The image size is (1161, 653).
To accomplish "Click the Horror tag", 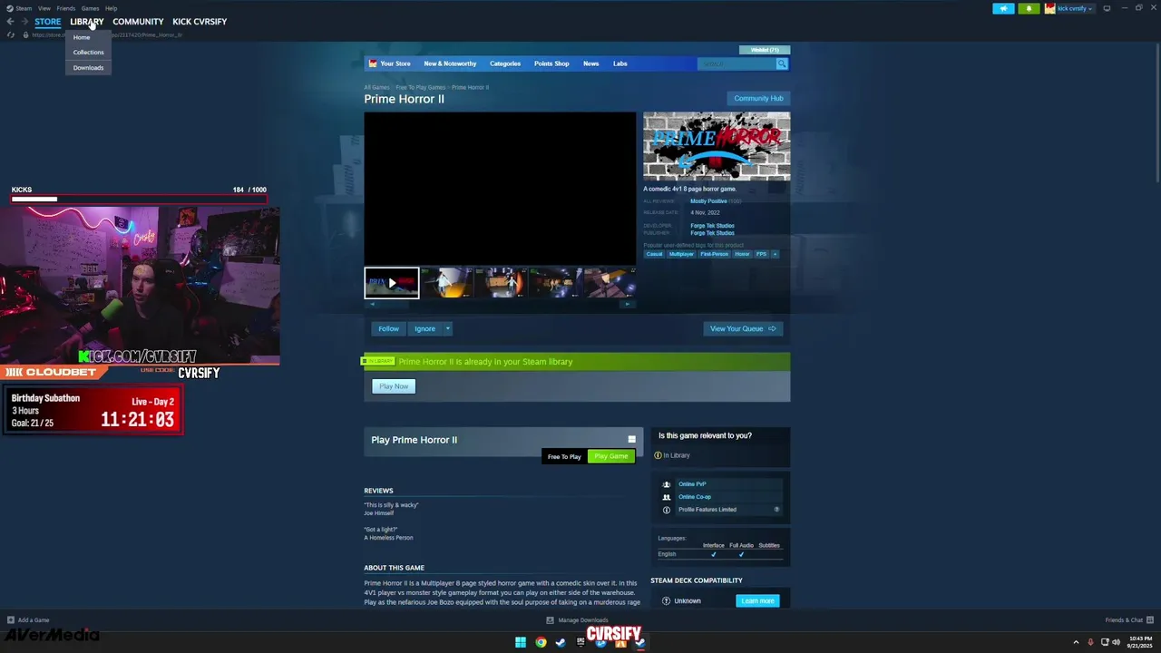I will [x=742, y=254].
